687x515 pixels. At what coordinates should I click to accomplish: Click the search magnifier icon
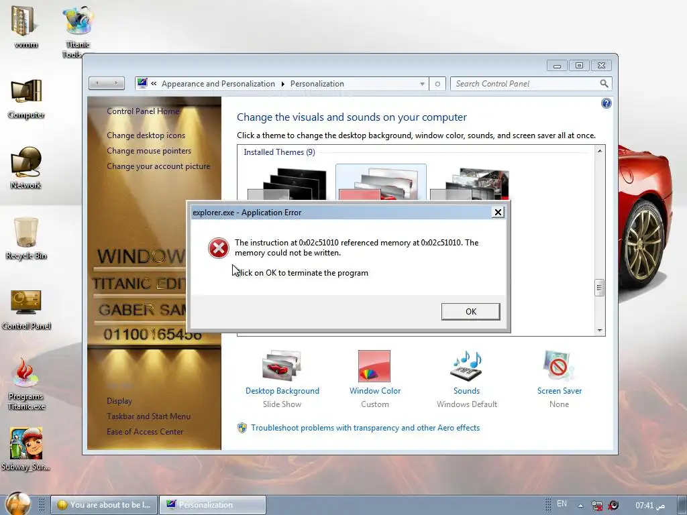tap(604, 84)
